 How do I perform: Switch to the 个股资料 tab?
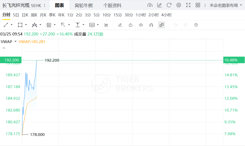[x=112, y=5]
